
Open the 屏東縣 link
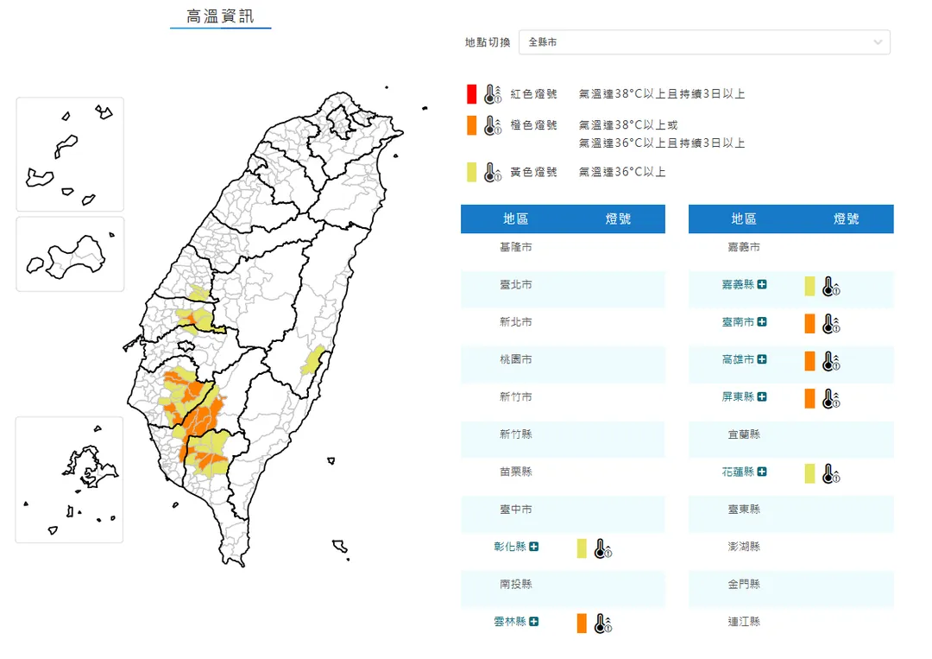(x=738, y=396)
